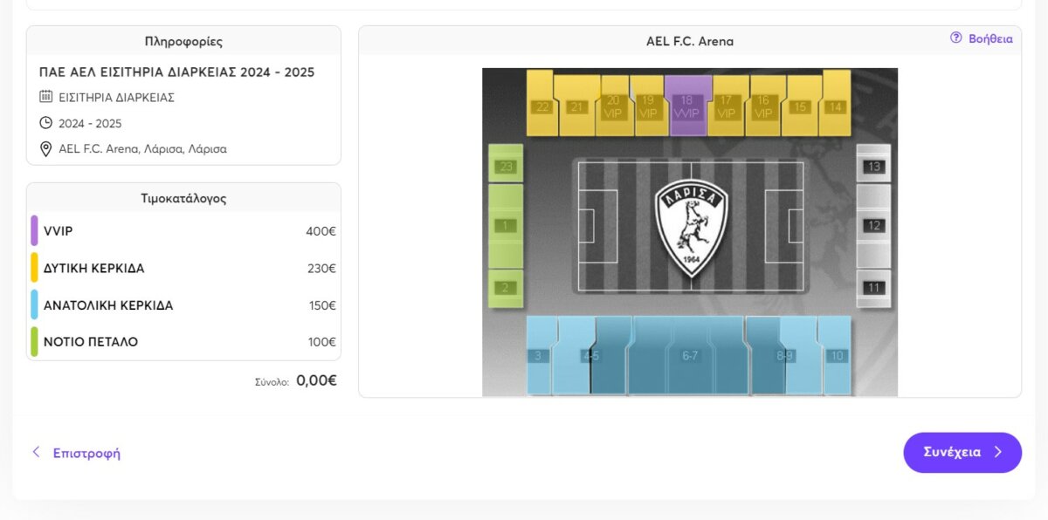Click the location pin icon for AEL F.C. Arena
Viewport: 1048px width, 520px height.
[46, 149]
